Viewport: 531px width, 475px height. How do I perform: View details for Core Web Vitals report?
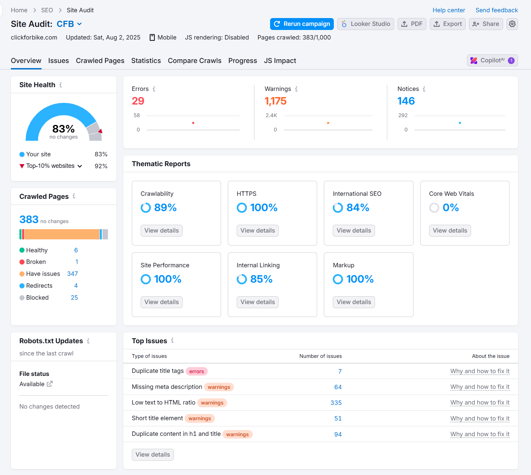click(x=450, y=231)
